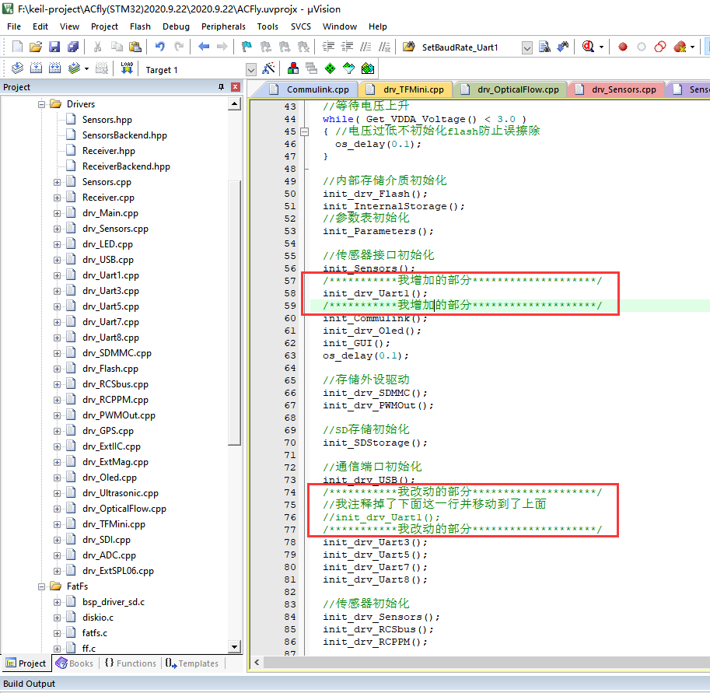Kill all breakpoints icon
This screenshot has width=710, height=693.
pyautogui.click(x=680, y=47)
